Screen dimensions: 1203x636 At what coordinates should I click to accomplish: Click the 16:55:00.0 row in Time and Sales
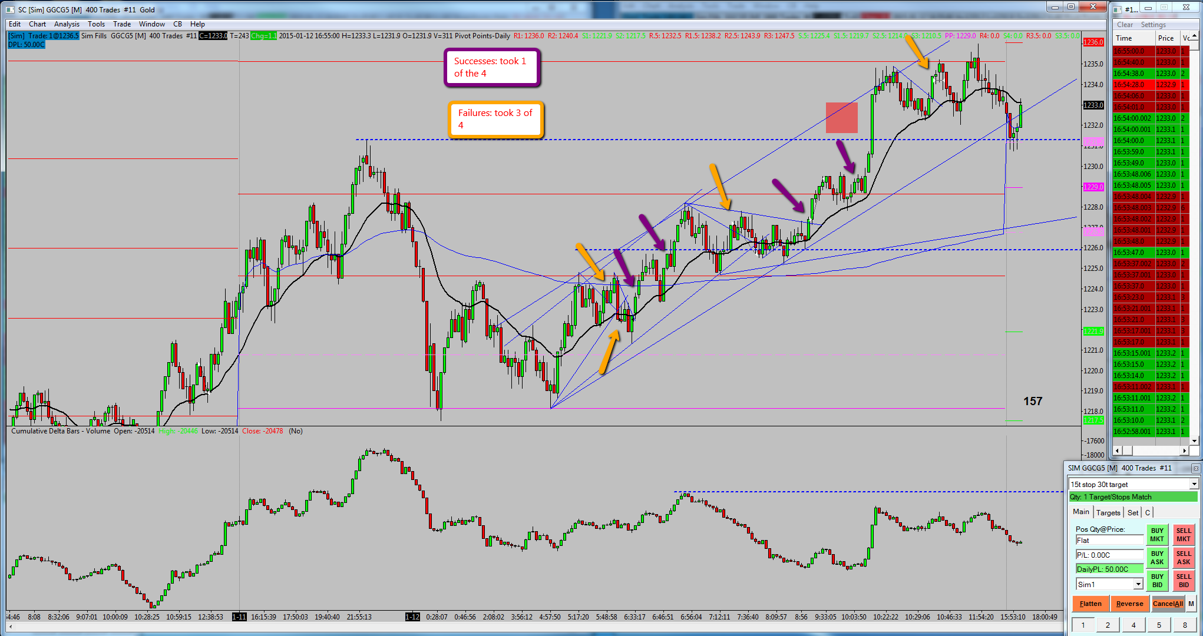pyautogui.click(x=1151, y=51)
